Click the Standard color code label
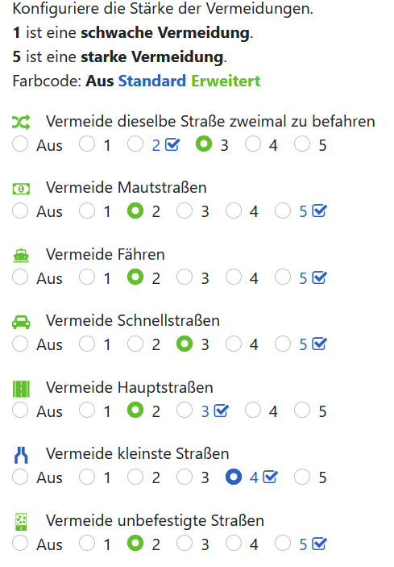394x567 pixels. (152, 81)
